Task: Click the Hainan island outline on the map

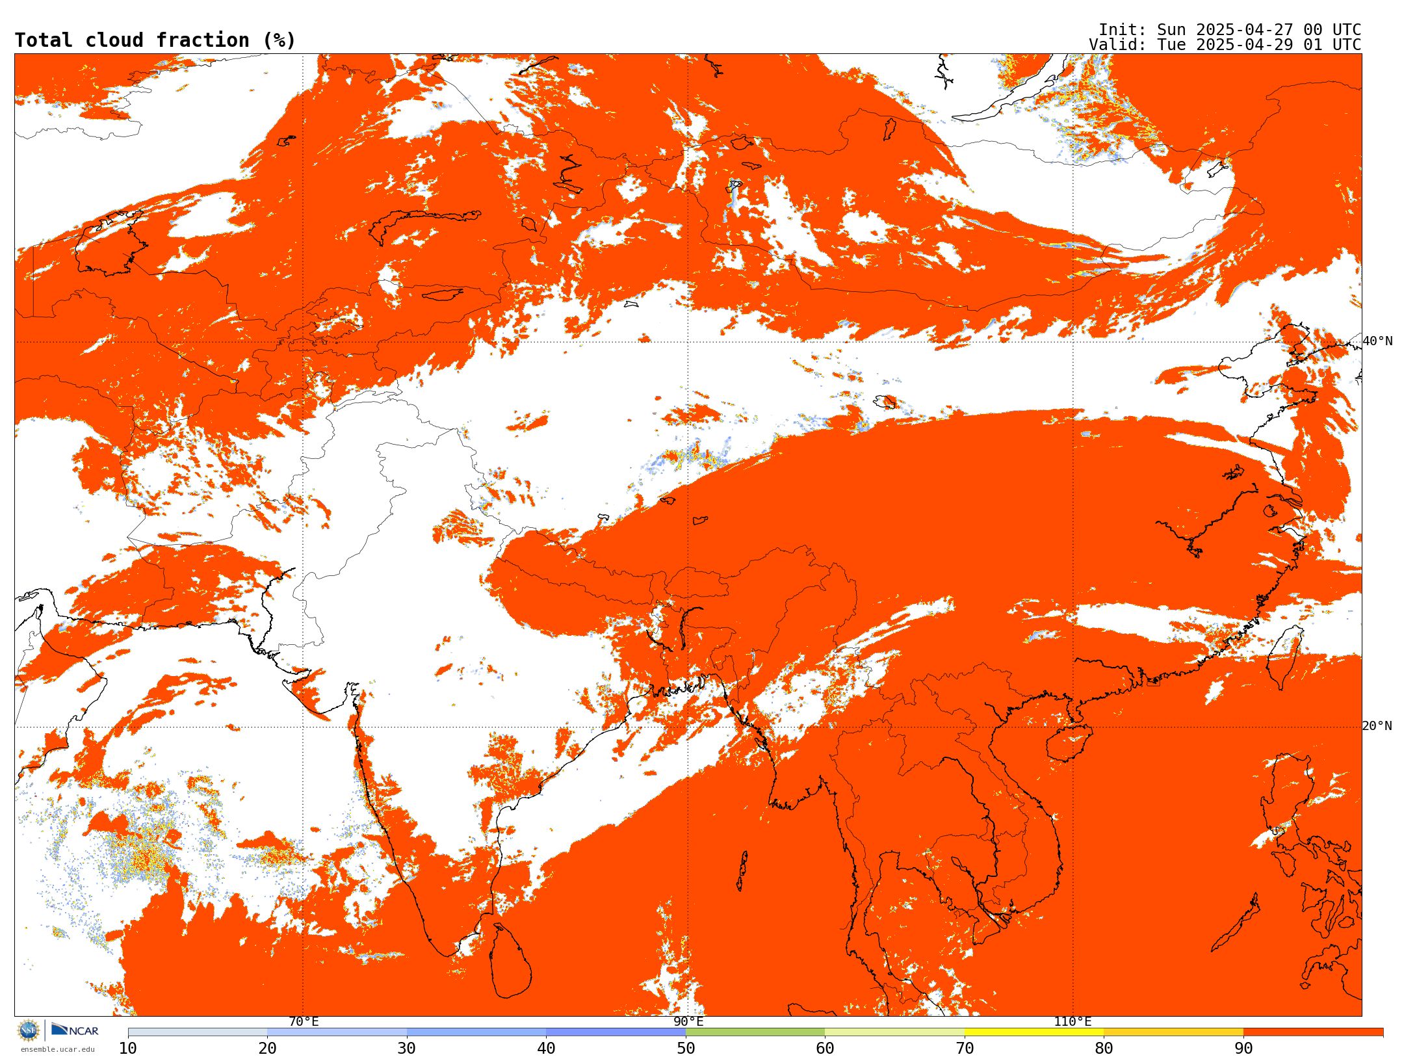Action: point(1070,743)
